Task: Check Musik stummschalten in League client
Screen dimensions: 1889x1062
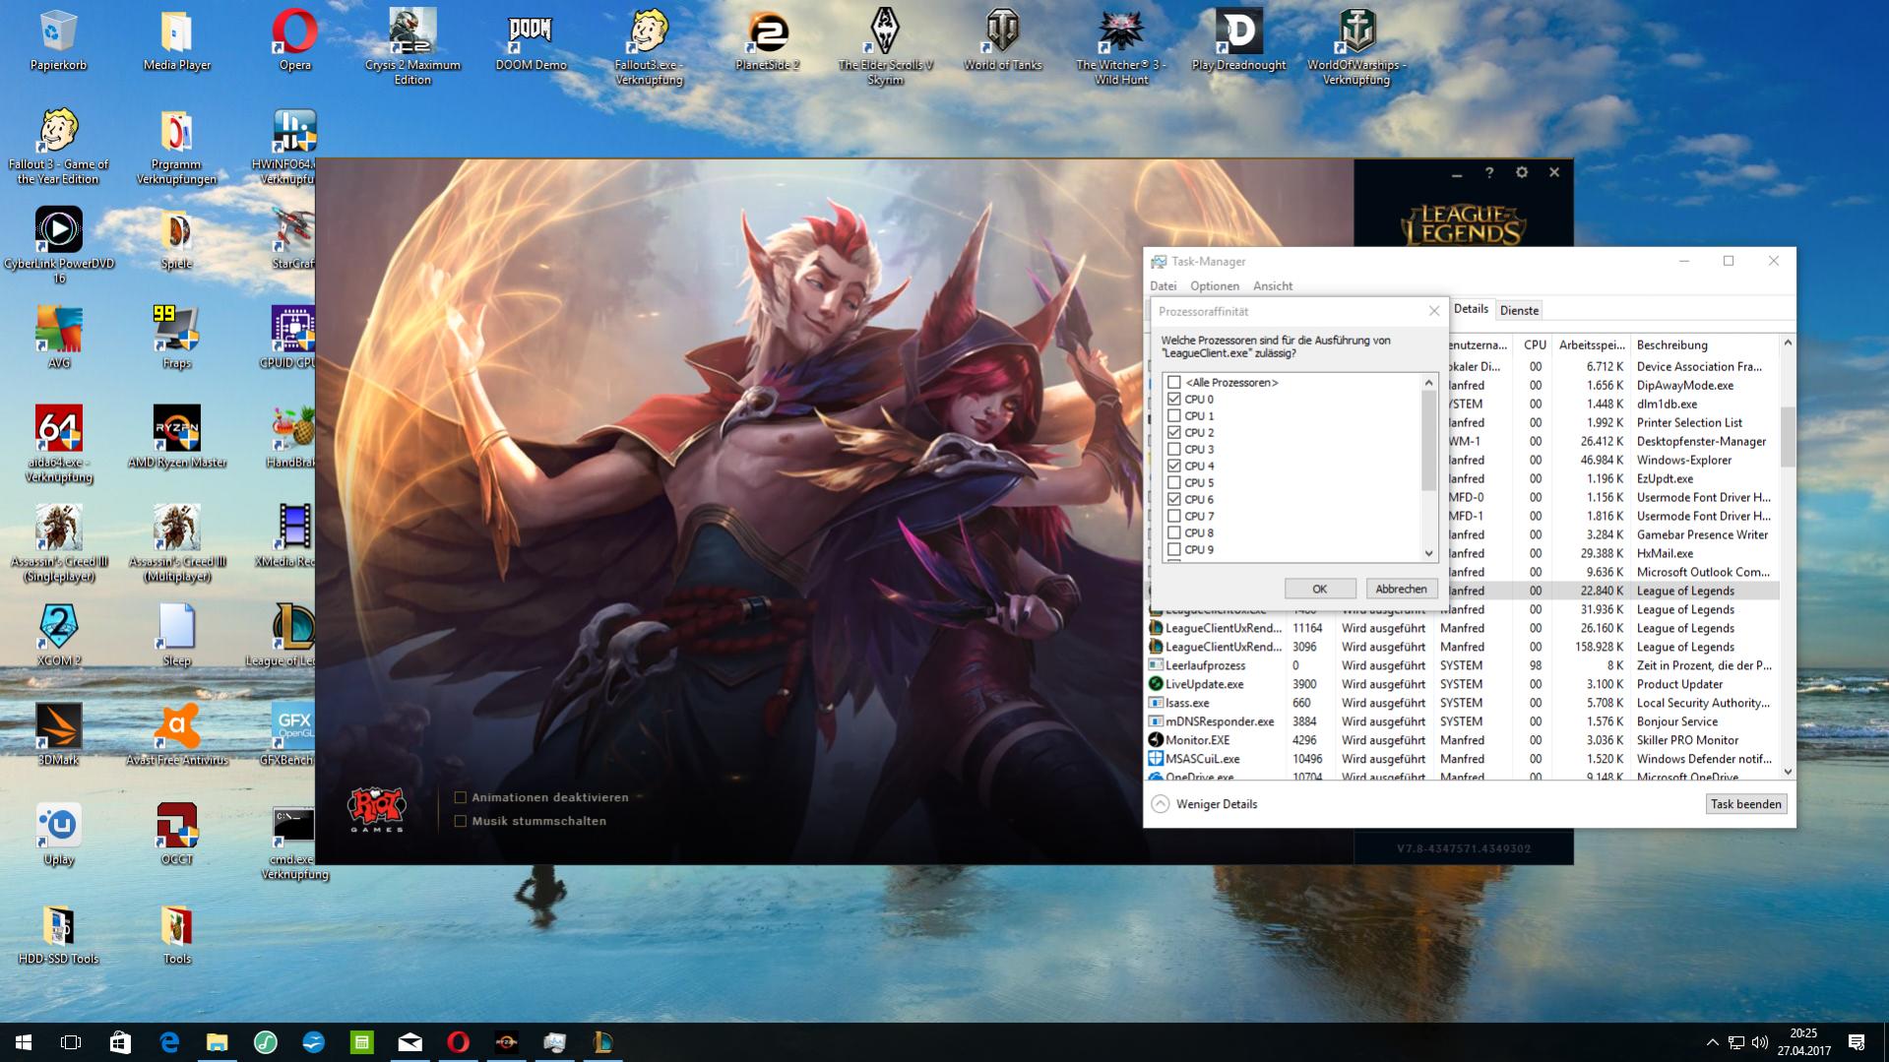Action: 460,821
